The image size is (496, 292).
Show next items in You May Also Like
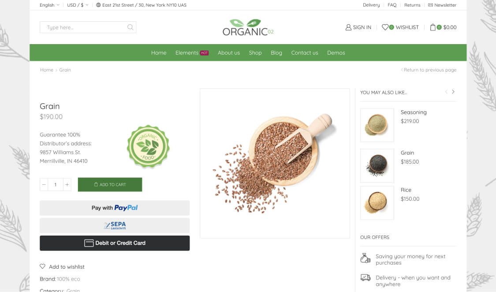(453, 92)
